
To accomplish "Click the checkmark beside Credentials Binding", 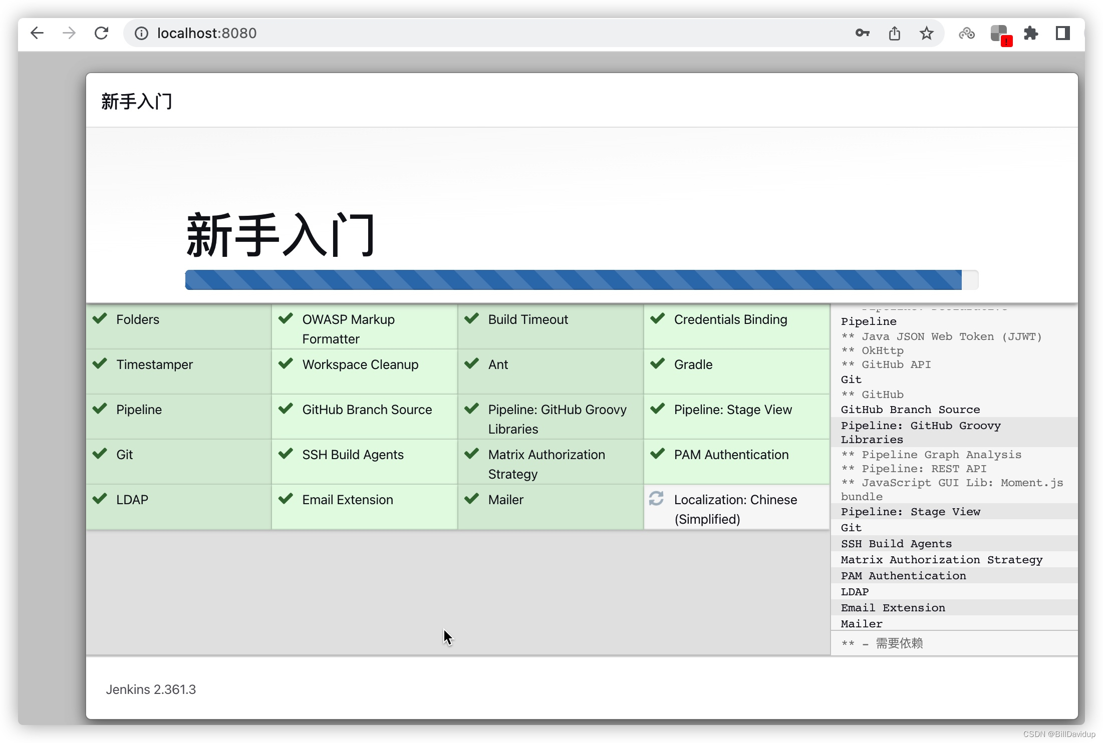I will (x=657, y=318).
